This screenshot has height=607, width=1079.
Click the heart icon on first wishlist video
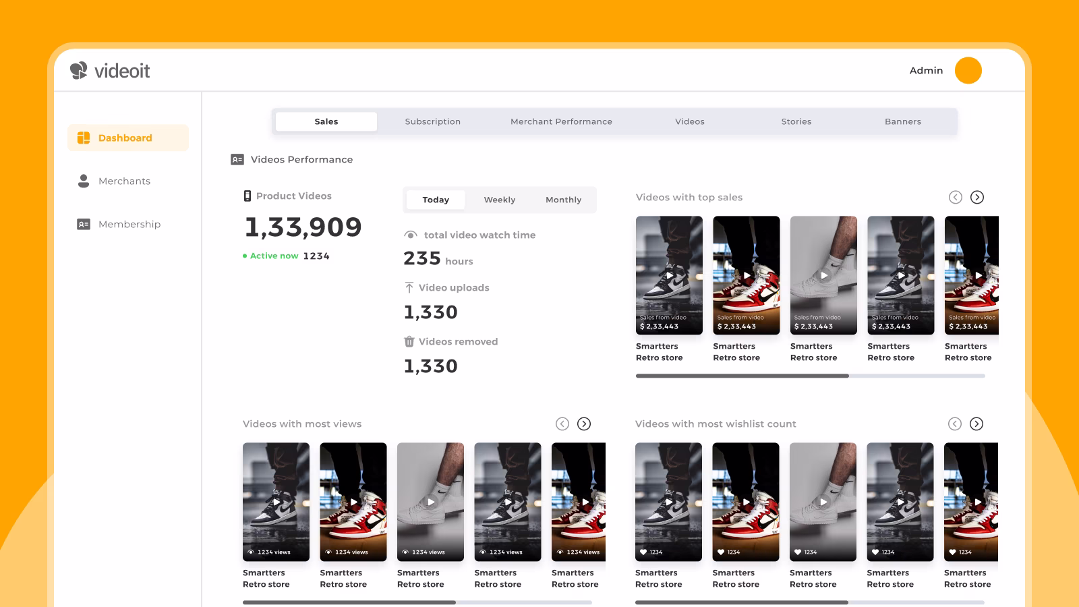click(x=643, y=552)
